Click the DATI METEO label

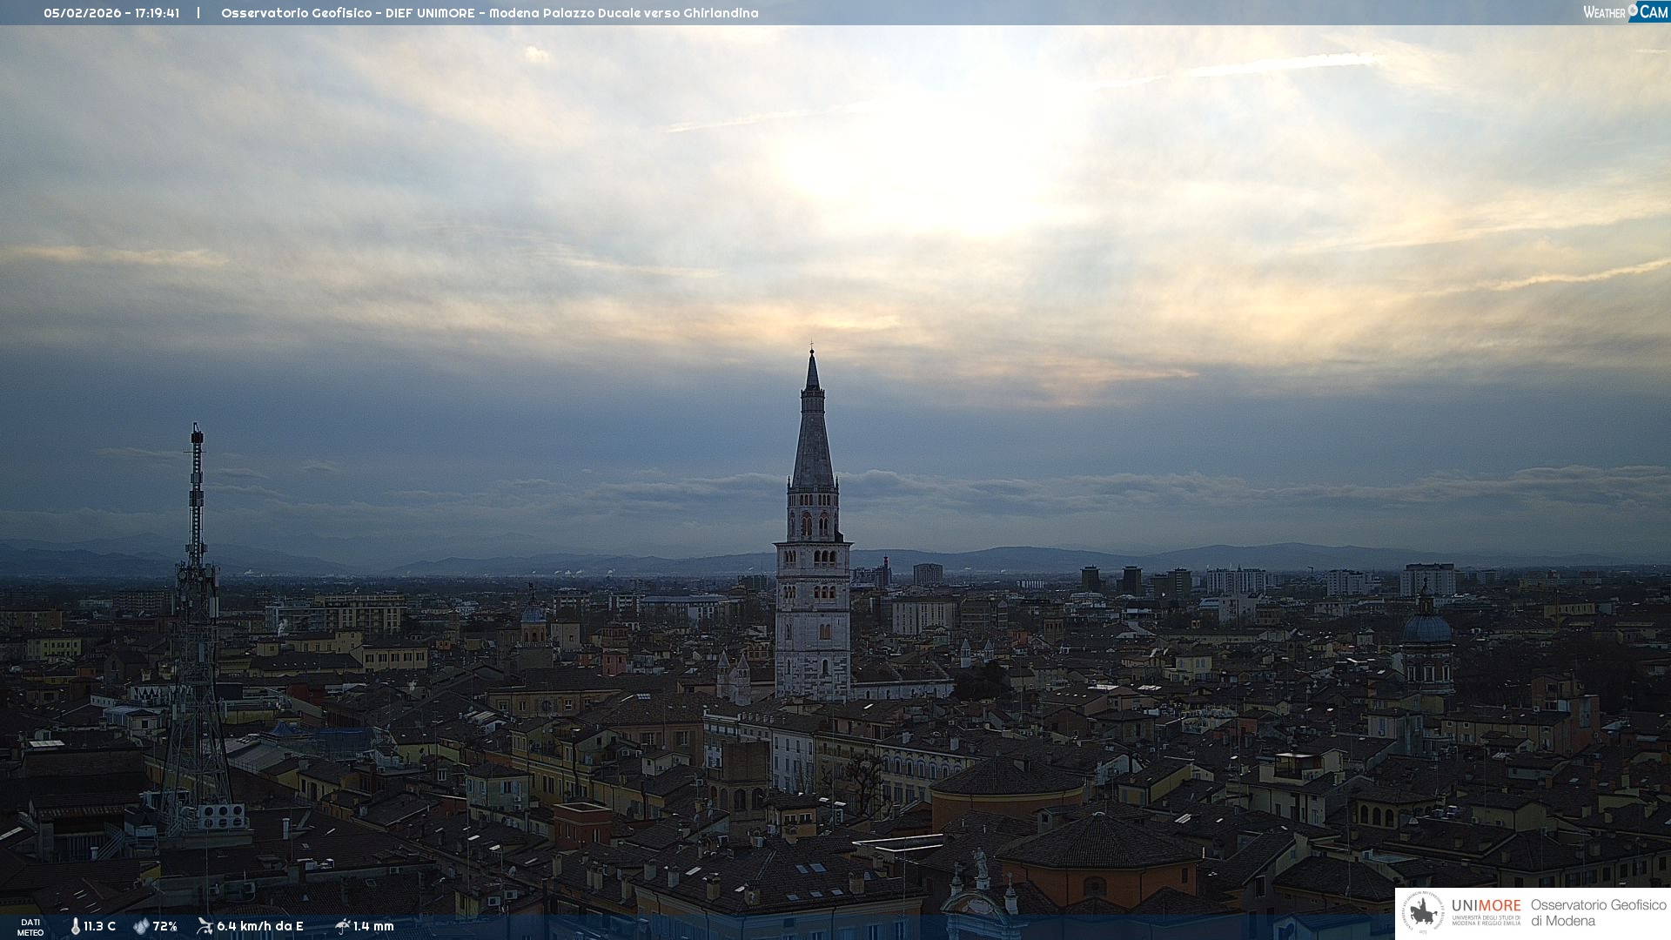coord(30,927)
